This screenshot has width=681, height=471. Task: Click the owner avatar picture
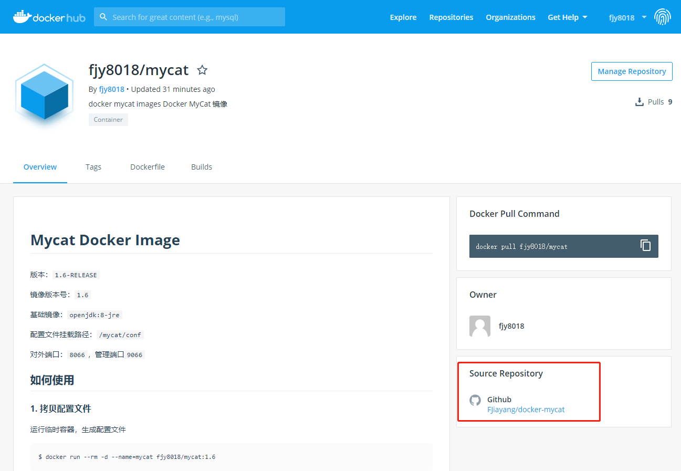click(479, 326)
